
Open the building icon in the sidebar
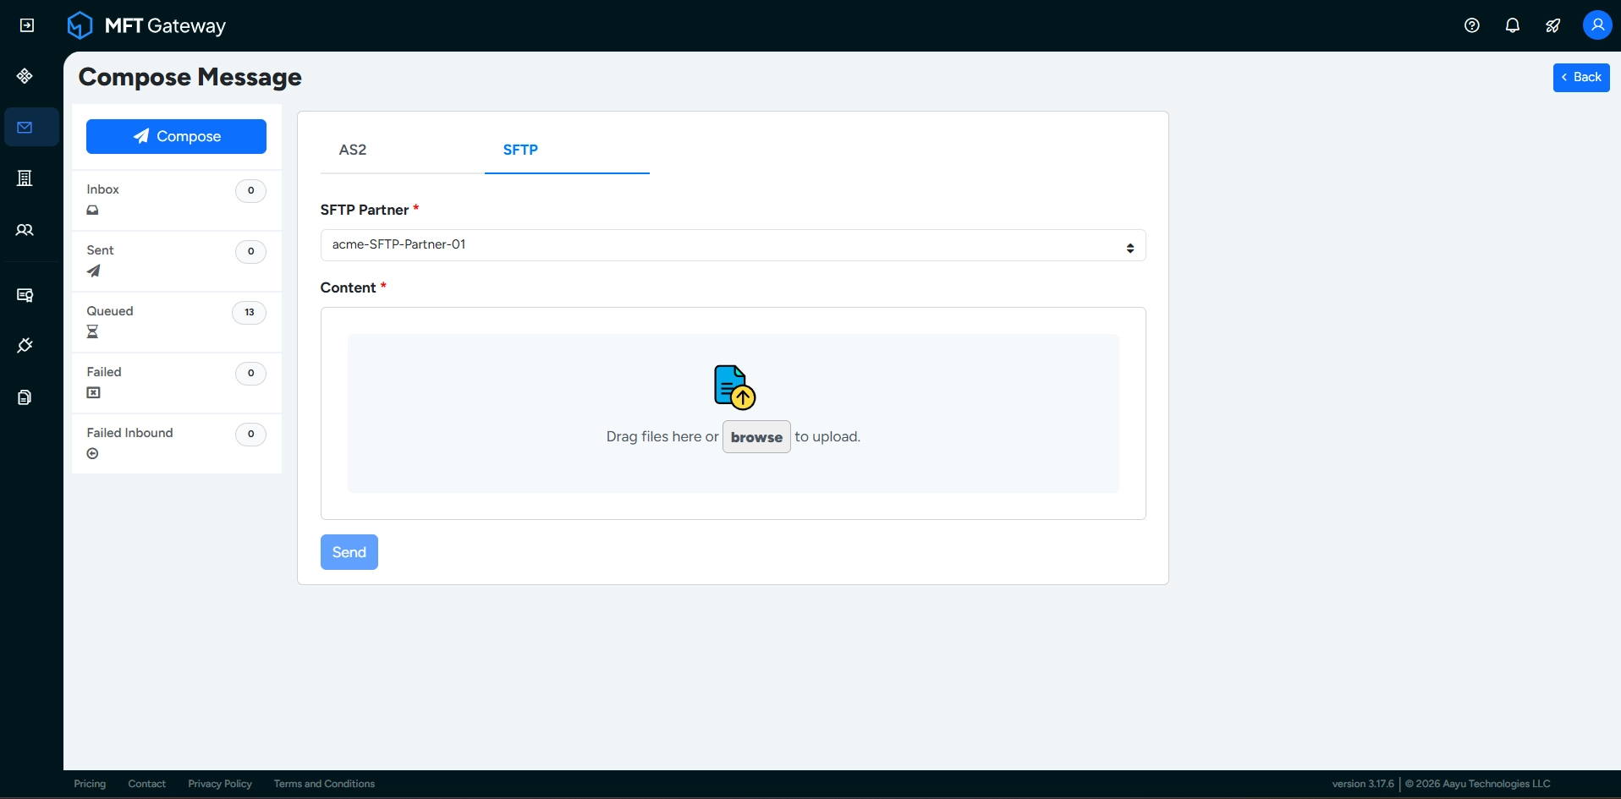coord(25,178)
